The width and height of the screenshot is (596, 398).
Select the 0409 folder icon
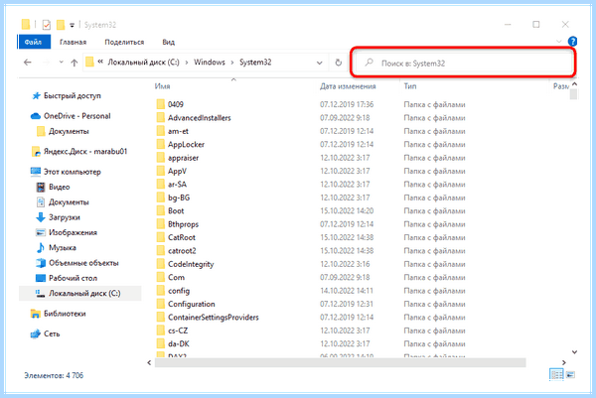coord(161,104)
